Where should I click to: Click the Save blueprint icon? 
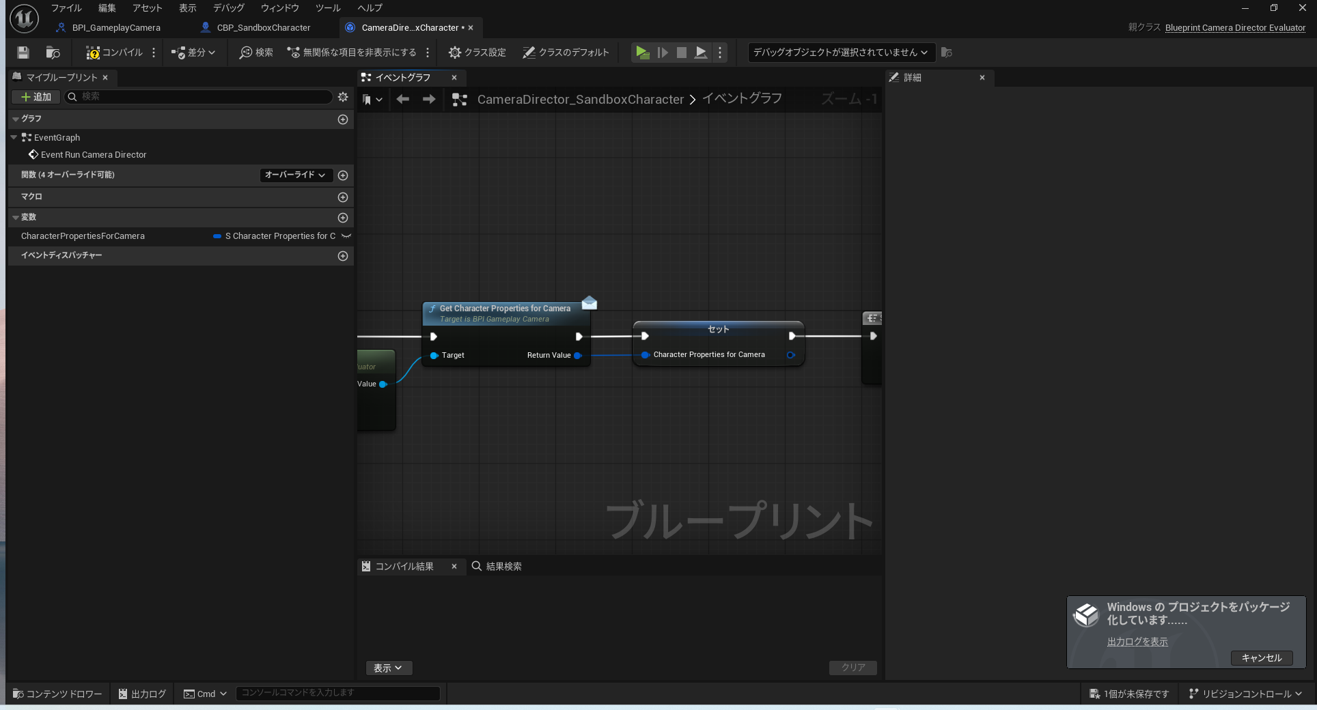(x=23, y=53)
